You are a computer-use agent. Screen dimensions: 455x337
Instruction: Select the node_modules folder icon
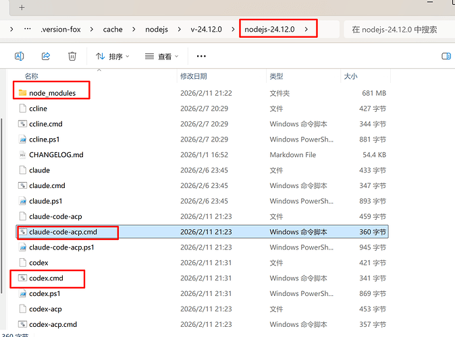click(x=23, y=93)
